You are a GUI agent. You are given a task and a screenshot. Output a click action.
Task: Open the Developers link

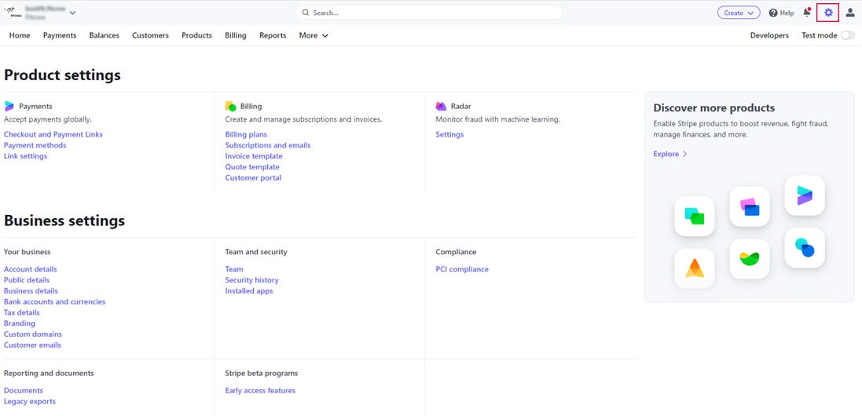[x=769, y=35]
